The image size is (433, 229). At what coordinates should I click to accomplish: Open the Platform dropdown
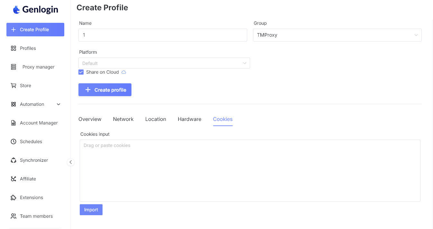click(164, 63)
